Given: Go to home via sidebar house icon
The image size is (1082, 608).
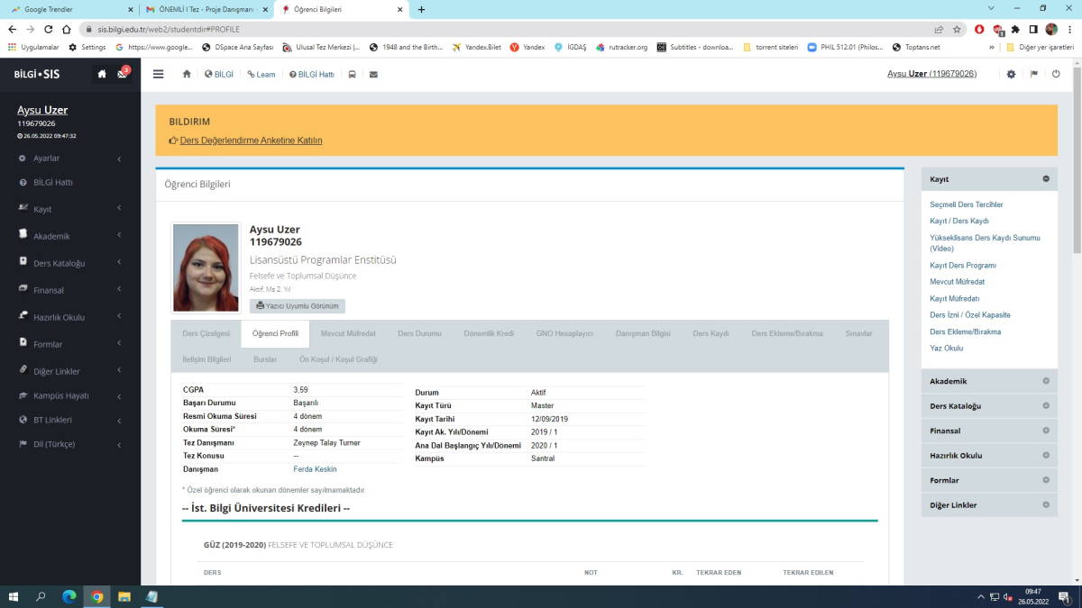Looking at the screenshot, I should pos(102,74).
